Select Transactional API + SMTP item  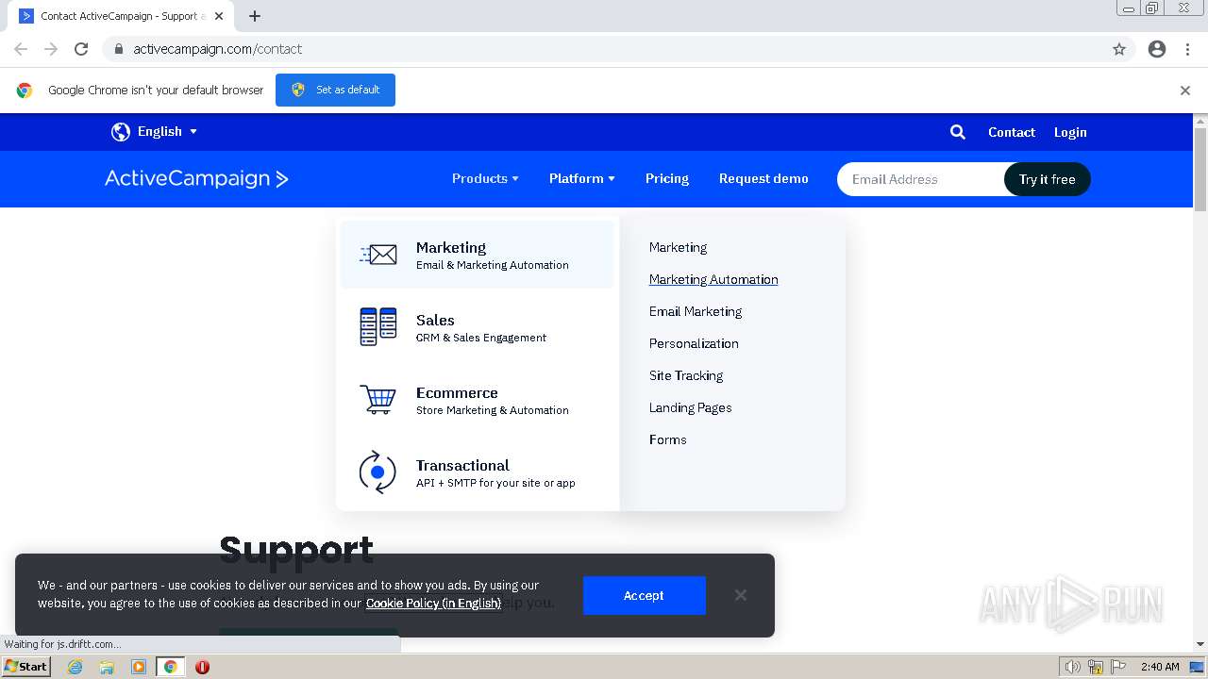(477, 472)
